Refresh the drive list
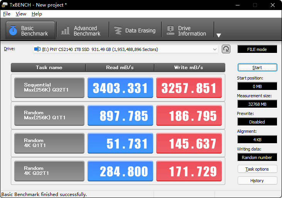282x198 pixels. tap(226, 49)
